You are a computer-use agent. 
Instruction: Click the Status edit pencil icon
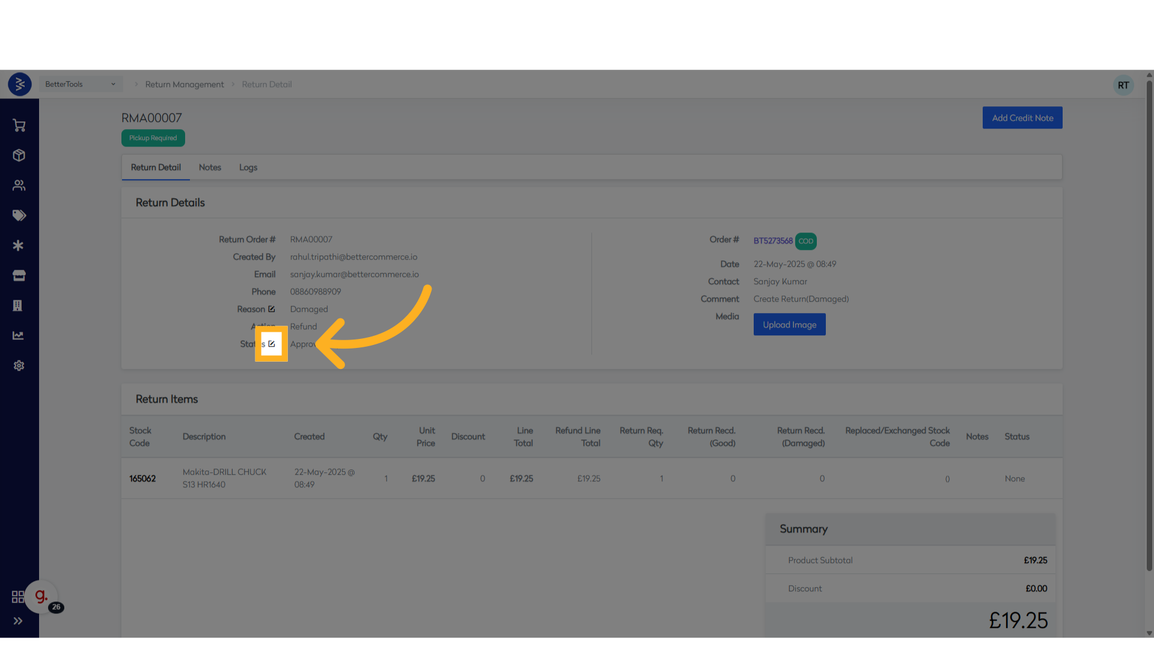[272, 344]
